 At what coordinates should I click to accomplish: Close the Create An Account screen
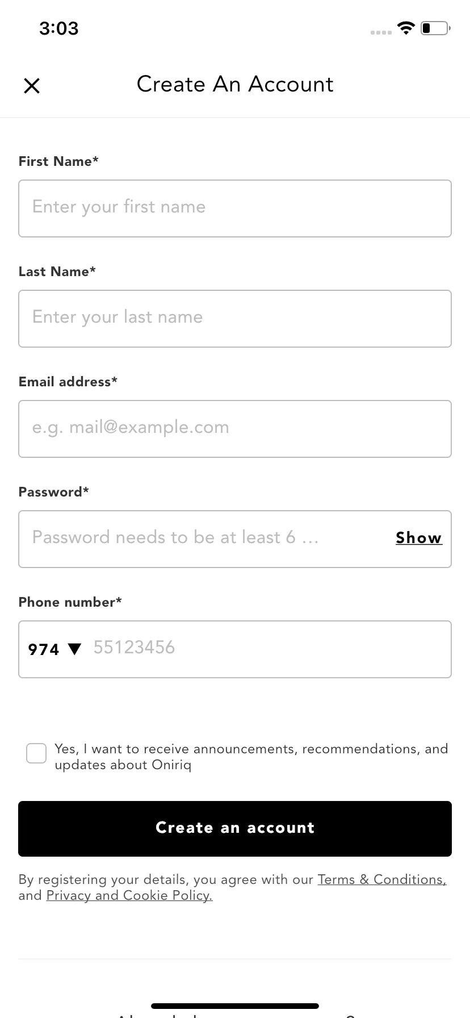(32, 86)
